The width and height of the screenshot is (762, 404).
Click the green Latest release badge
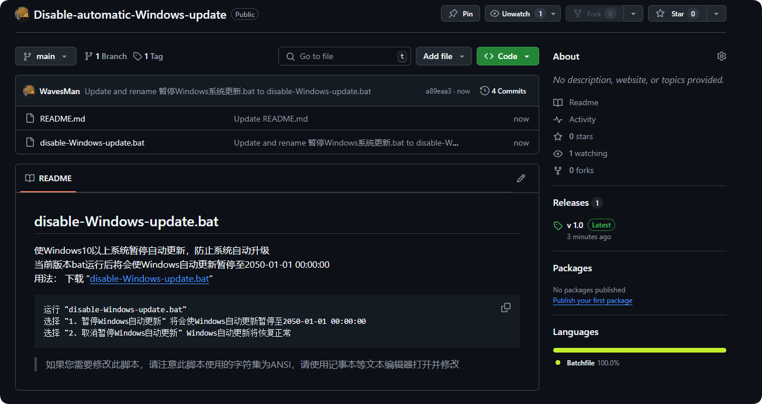pyautogui.click(x=601, y=225)
